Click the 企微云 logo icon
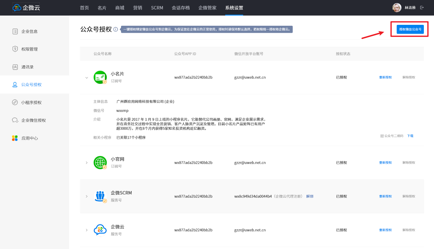This screenshot has height=249, width=434. [17, 8]
